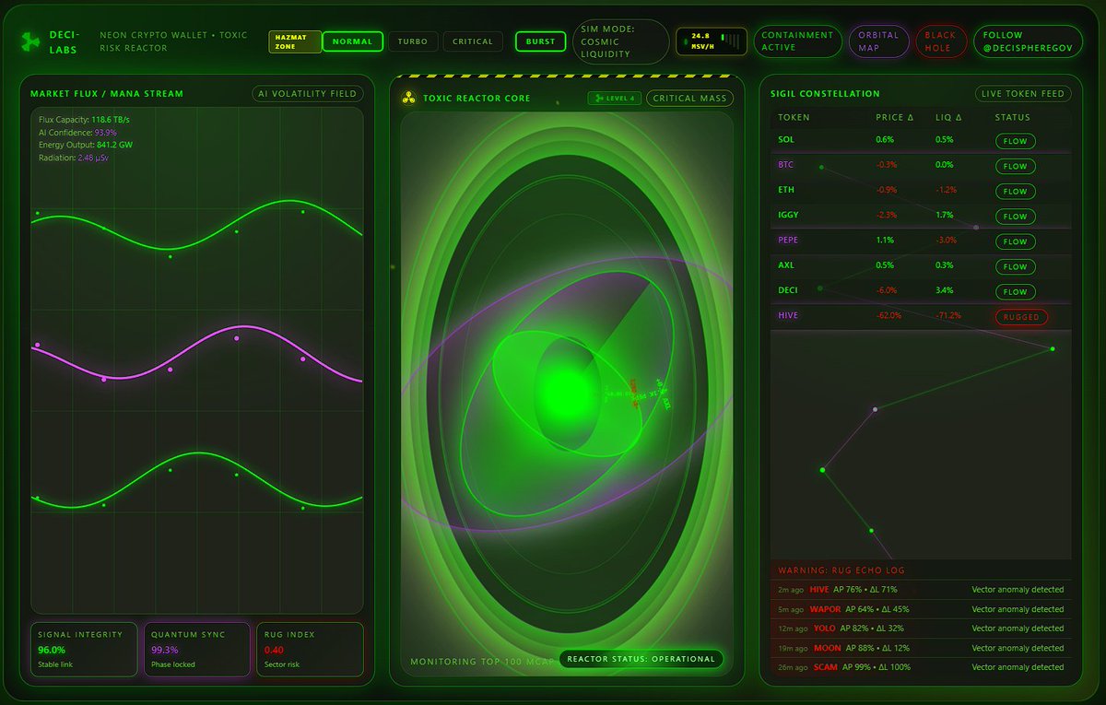
Task: Select NORMAL reactor mode
Action: [x=352, y=41]
